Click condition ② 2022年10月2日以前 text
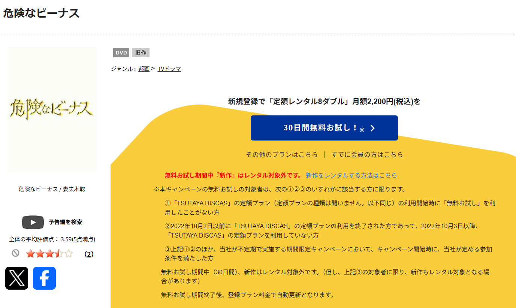The height and width of the screenshot is (308, 516). tap(323, 231)
